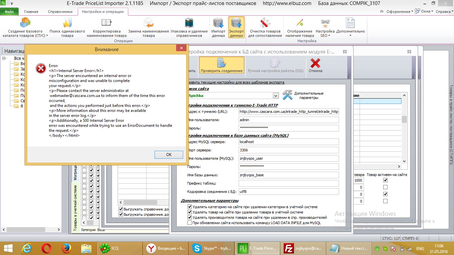Image resolution: width=454 pixels, height=255 pixels.
Task: Click the MySQL user name field
Action: [288, 158]
